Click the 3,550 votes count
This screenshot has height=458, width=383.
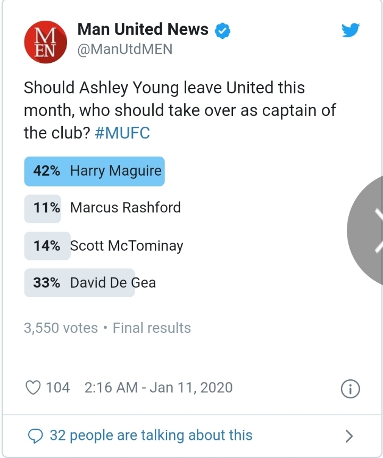point(61,328)
